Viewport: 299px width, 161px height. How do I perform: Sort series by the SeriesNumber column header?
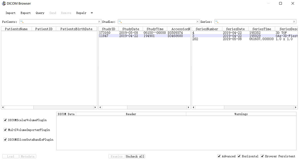207,29
